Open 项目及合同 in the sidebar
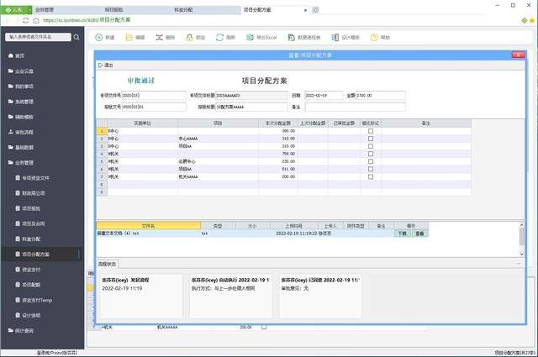538x357 pixels. point(34,223)
